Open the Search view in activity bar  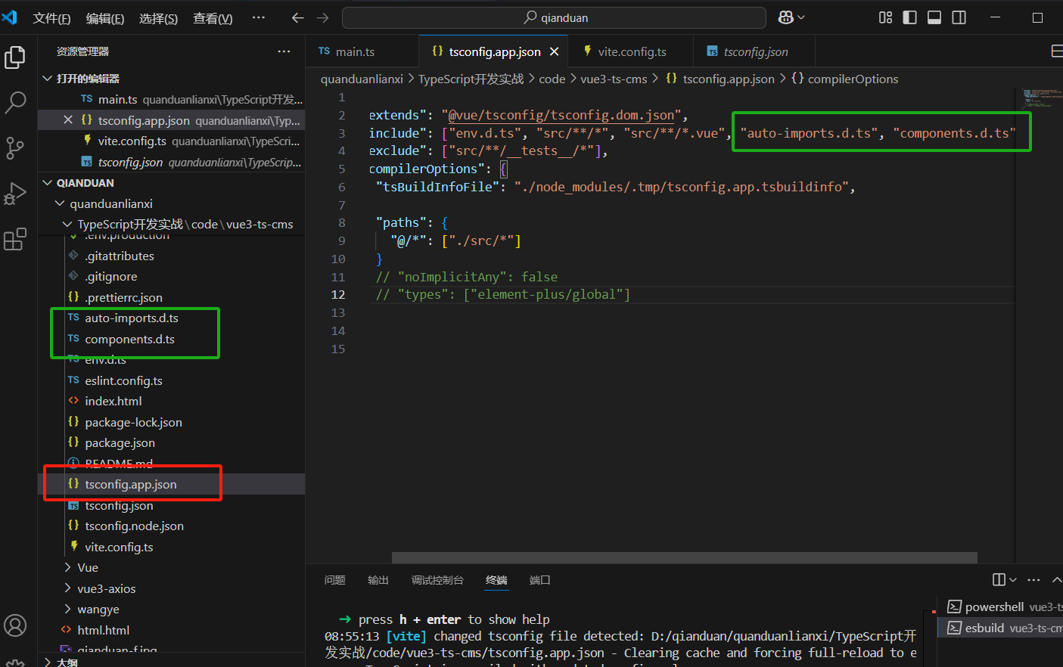tap(15, 102)
